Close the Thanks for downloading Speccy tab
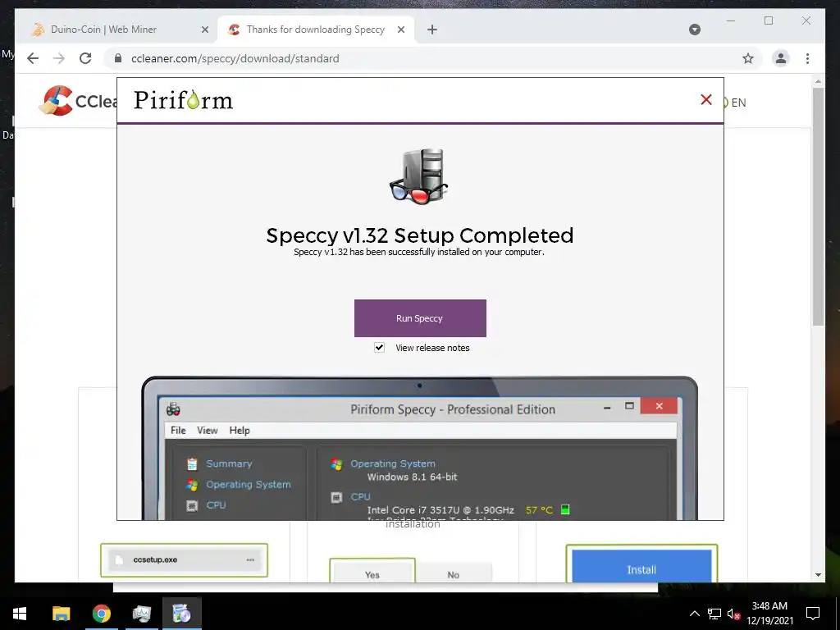Screen dimensions: 840x630 click(x=400, y=30)
